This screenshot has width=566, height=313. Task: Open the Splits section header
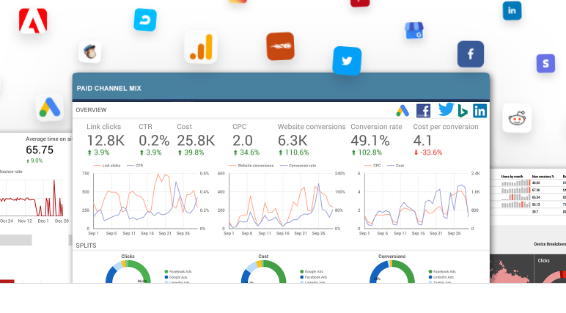click(87, 246)
